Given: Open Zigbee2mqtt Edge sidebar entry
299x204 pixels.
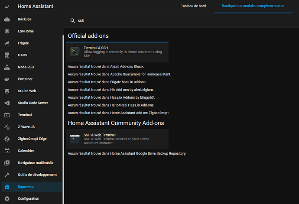Looking at the screenshot, I should (x=32, y=139).
